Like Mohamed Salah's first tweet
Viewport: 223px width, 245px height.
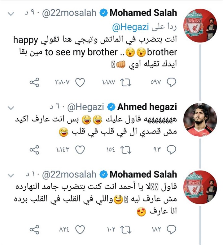(x=80, y=82)
